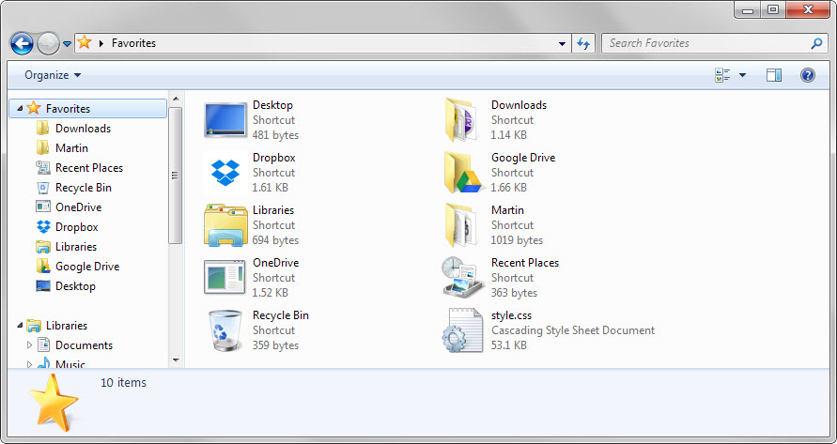
Task: Select Libraries under Favorites in navigation pane
Action: 76,247
